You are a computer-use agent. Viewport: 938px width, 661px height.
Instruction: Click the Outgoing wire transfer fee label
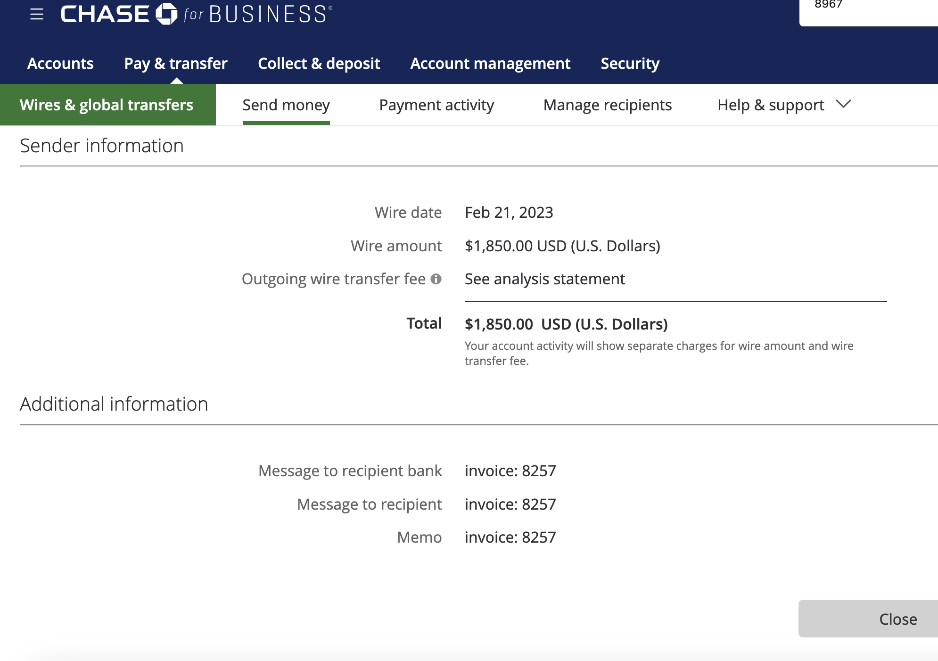point(334,279)
